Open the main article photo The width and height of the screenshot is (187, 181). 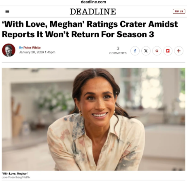pyautogui.click(x=93, y=119)
